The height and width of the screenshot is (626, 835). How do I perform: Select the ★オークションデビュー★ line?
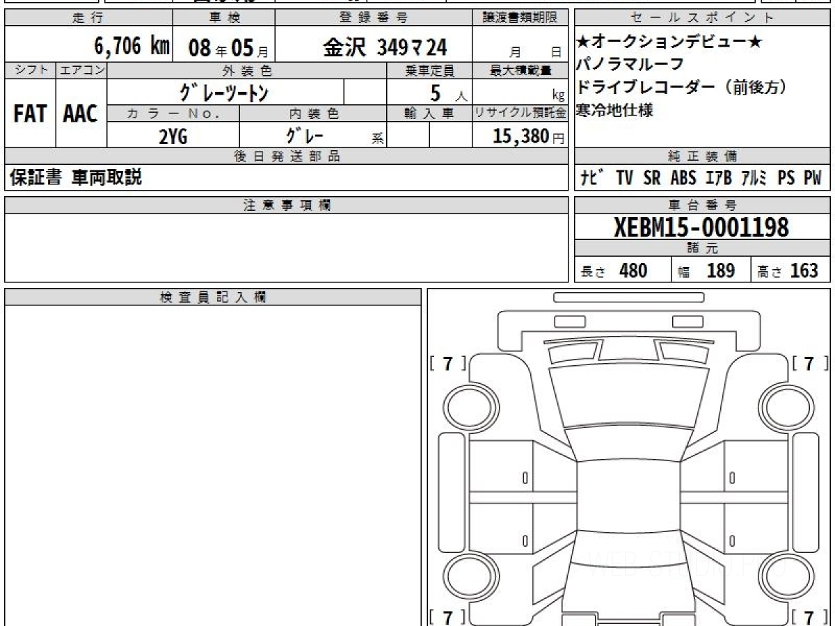pyautogui.click(x=669, y=42)
